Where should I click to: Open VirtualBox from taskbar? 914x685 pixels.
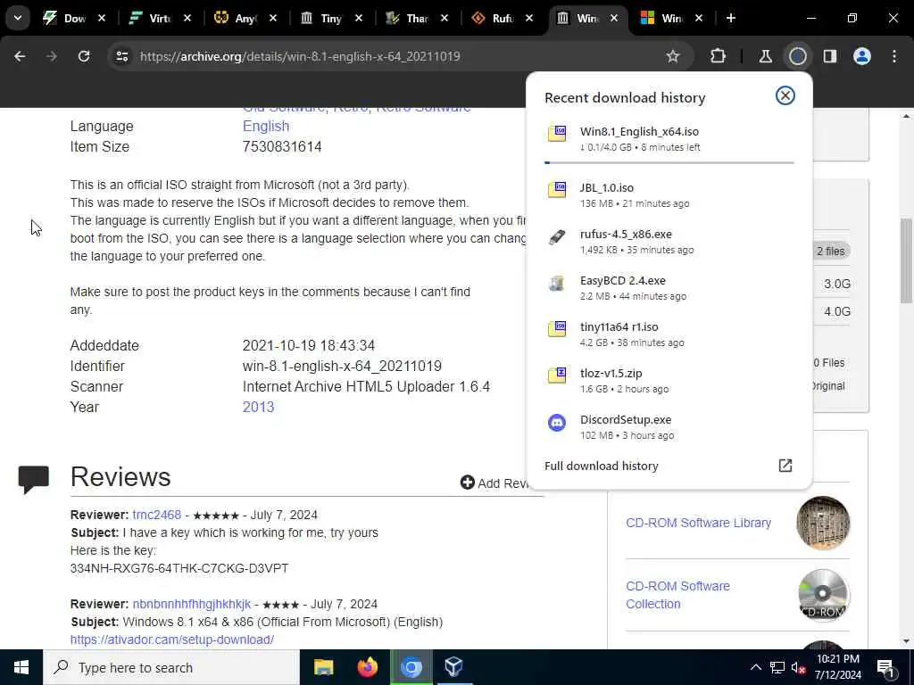point(453,667)
